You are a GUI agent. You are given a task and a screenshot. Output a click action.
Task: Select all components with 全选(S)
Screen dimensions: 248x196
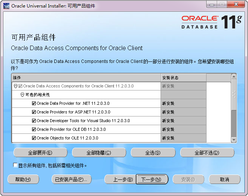[x=153, y=153]
